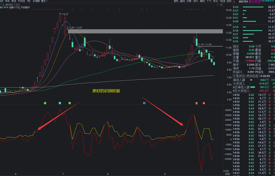Click the red 涨 event marker
This screenshot has width=275, height=176.
pos(204,103)
